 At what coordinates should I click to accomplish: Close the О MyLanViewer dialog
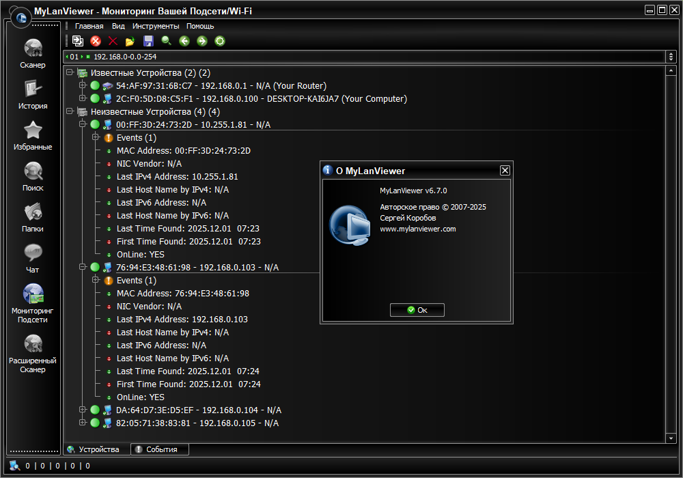[505, 171]
